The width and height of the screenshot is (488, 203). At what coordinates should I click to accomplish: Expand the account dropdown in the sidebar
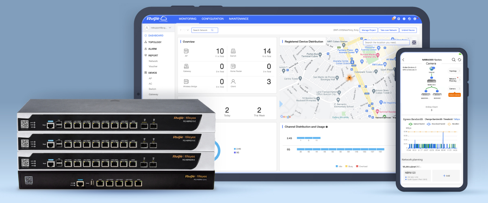(x=169, y=28)
